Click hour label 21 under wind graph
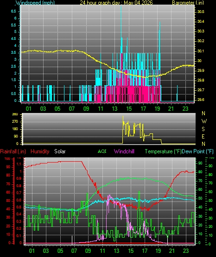This screenshot has height=257, width=216. tap(171, 109)
